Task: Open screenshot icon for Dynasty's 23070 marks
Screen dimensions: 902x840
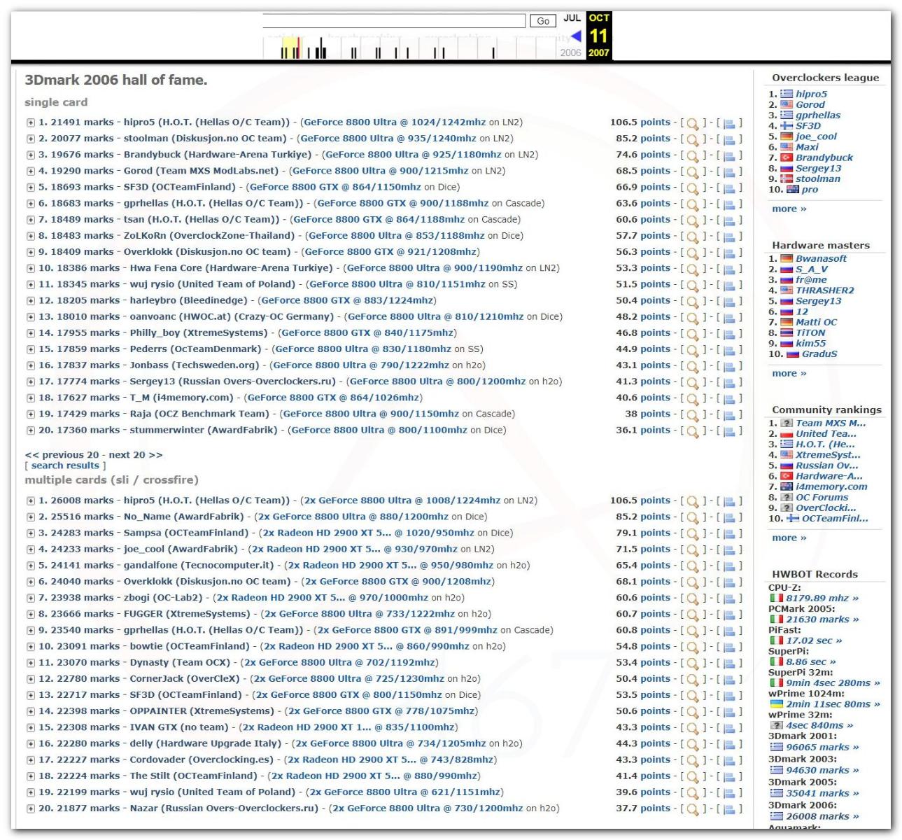Action: click(729, 663)
